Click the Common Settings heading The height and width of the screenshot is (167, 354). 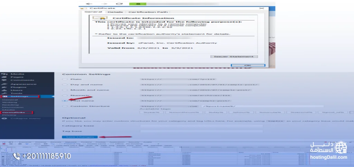click(x=86, y=74)
